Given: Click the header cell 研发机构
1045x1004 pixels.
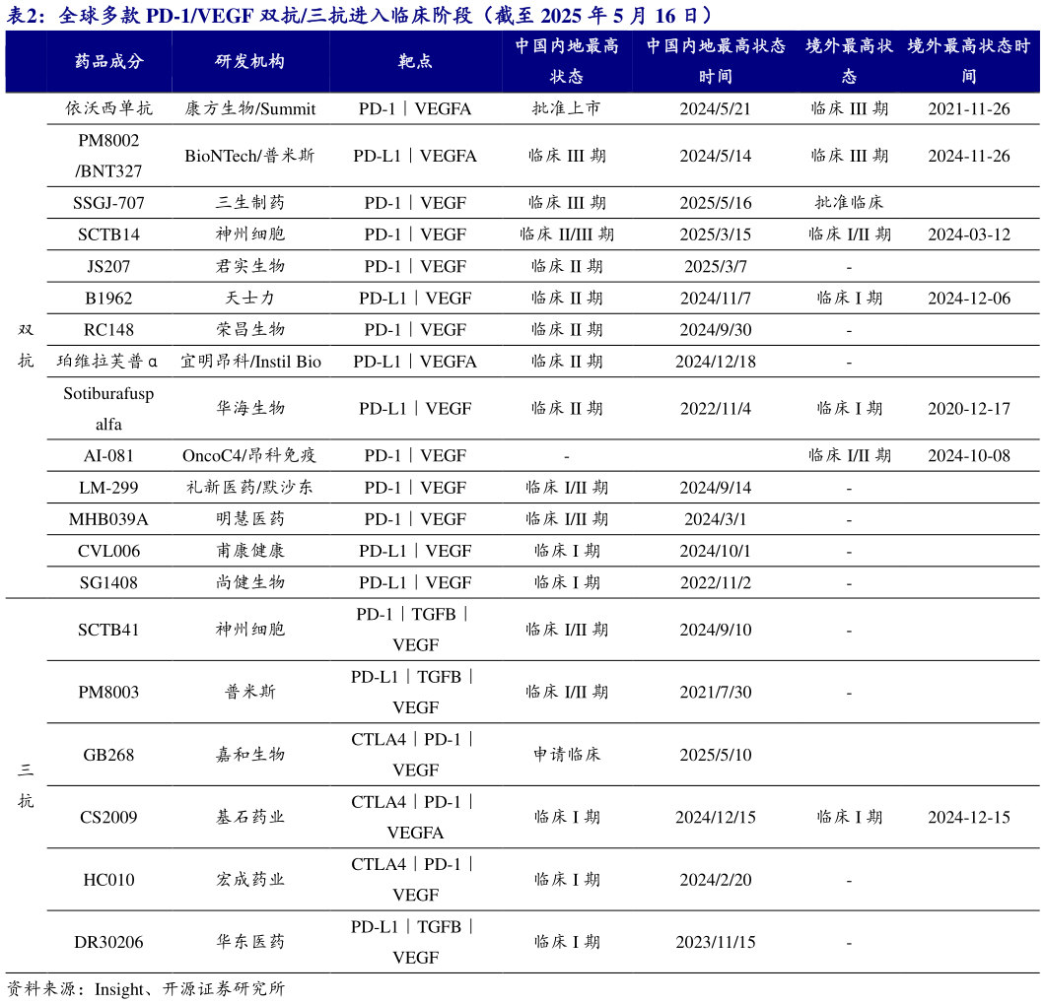Looking at the screenshot, I should (251, 61).
